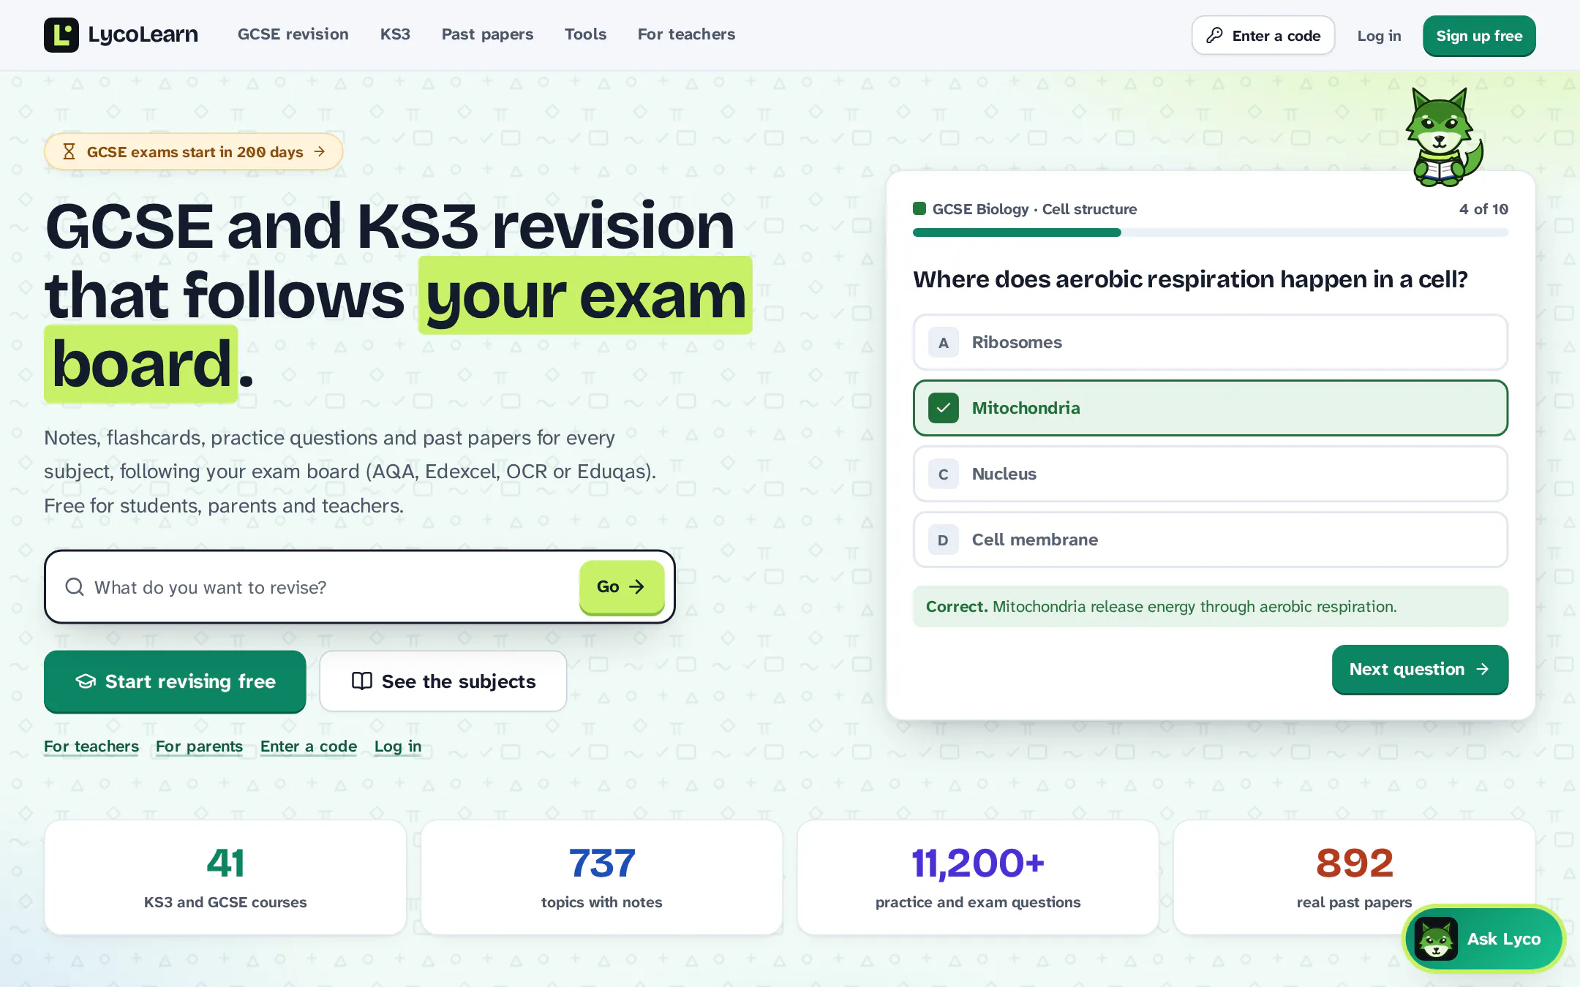Image resolution: width=1580 pixels, height=987 pixels.
Task: Click the arrow icon on Go button
Action: pos(637,586)
